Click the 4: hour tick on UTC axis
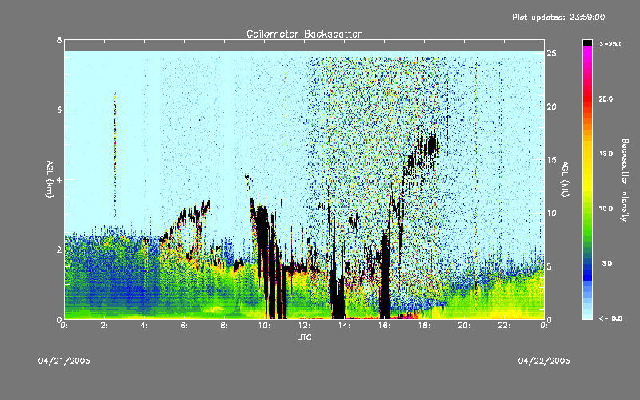Image resolution: width=640 pixels, height=400 pixels. click(x=144, y=326)
